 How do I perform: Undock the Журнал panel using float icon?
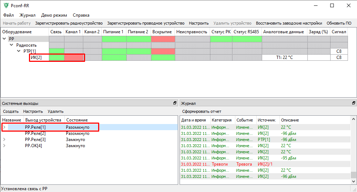point(354,103)
